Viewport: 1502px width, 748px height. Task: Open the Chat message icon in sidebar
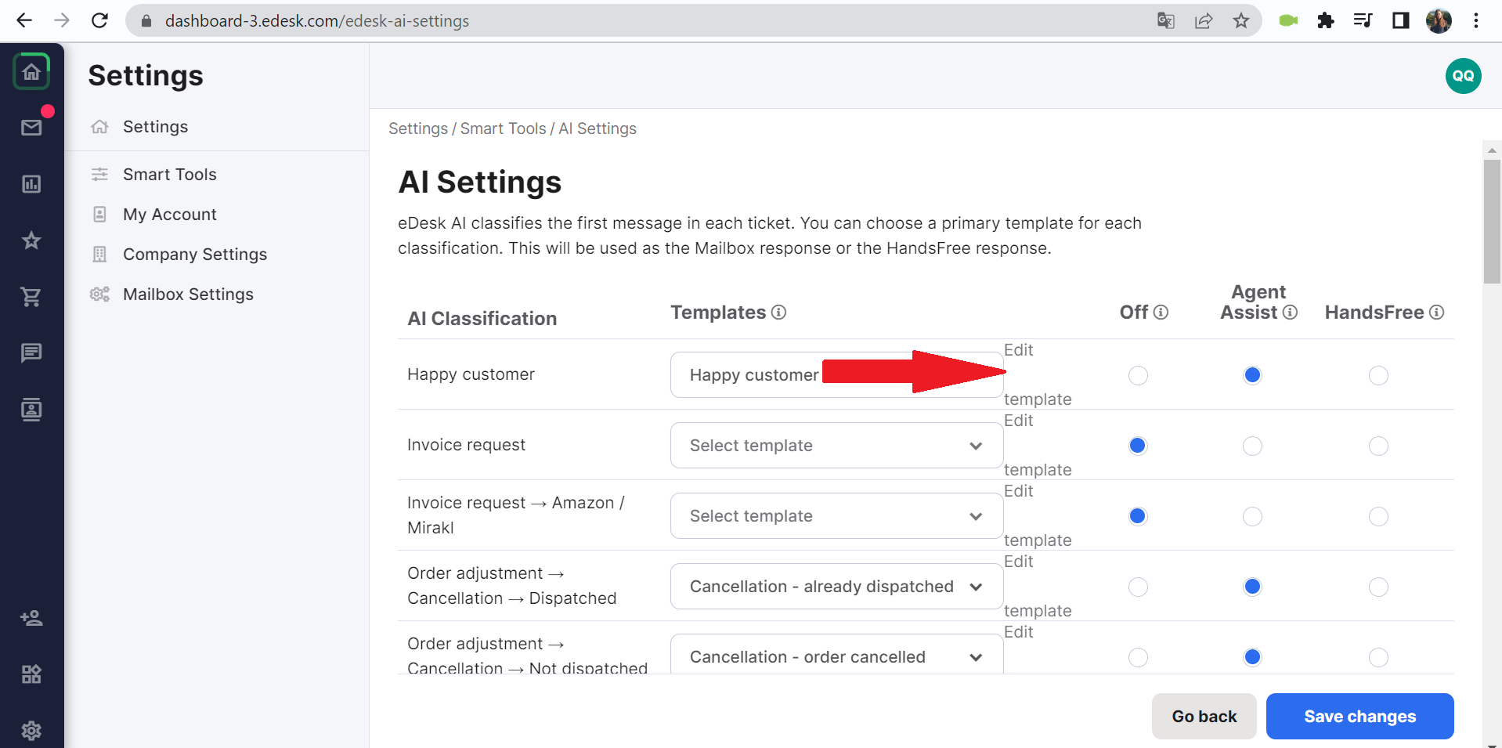(31, 353)
